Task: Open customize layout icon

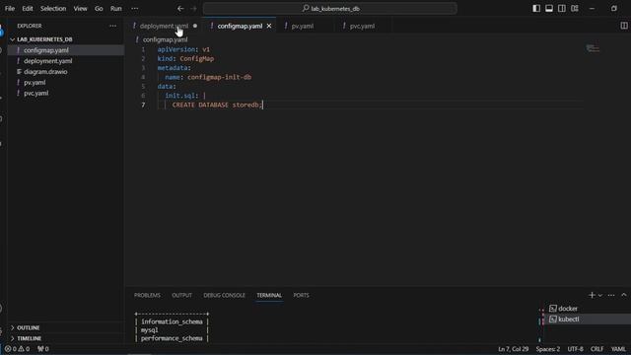Action: click(575, 9)
